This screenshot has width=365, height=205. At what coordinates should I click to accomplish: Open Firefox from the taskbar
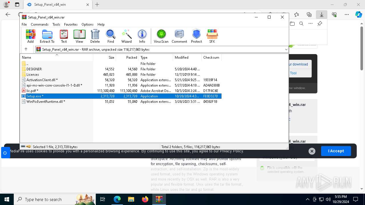(145, 199)
